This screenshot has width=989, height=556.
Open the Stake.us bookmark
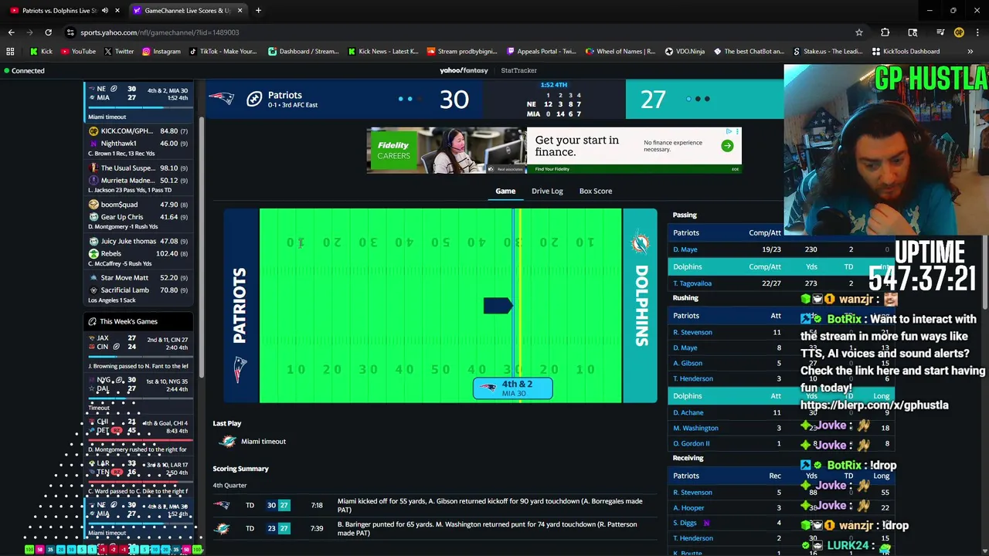coord(828,51)
